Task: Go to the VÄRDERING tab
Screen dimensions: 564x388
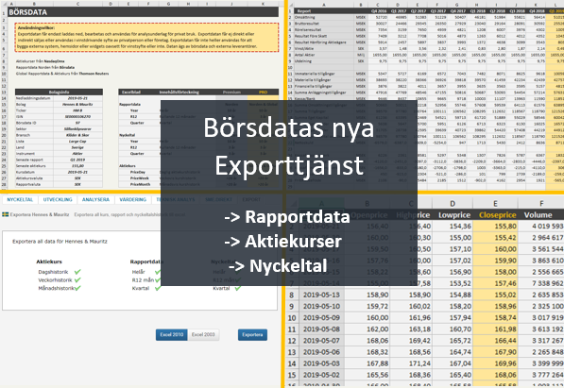Action: (x=132, y=199)
